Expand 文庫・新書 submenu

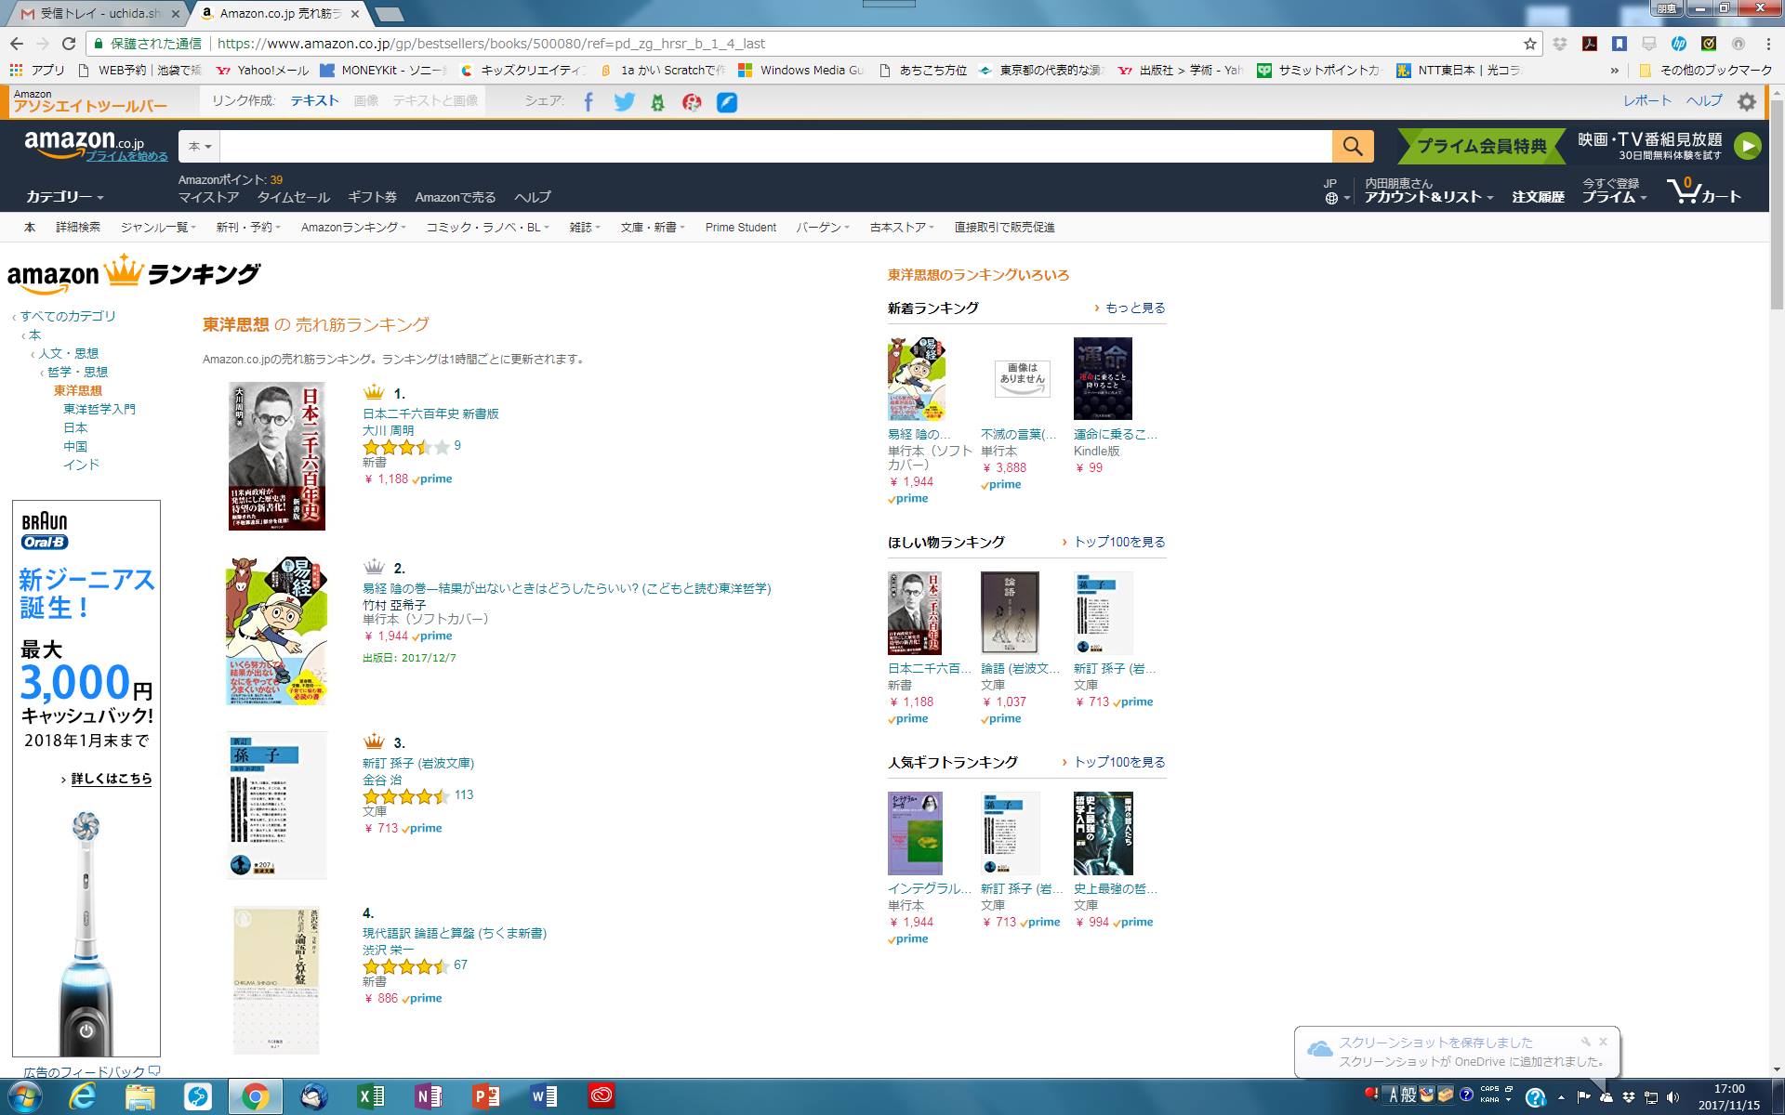click(x=653, y=227)
